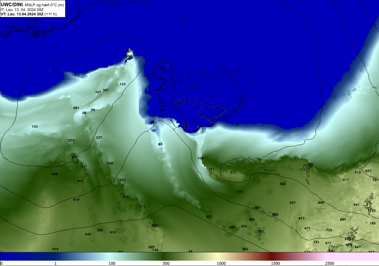Click the height value 167

(x=98, y=92)
